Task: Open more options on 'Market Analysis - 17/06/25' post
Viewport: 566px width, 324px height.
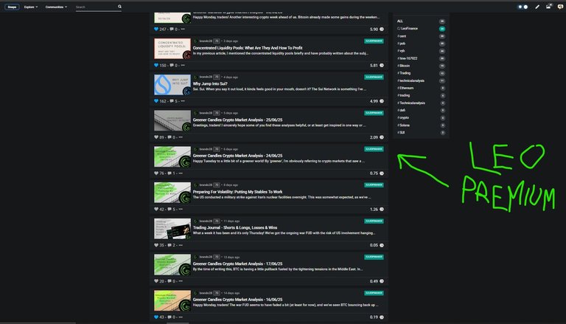Action: pos(181,281)
